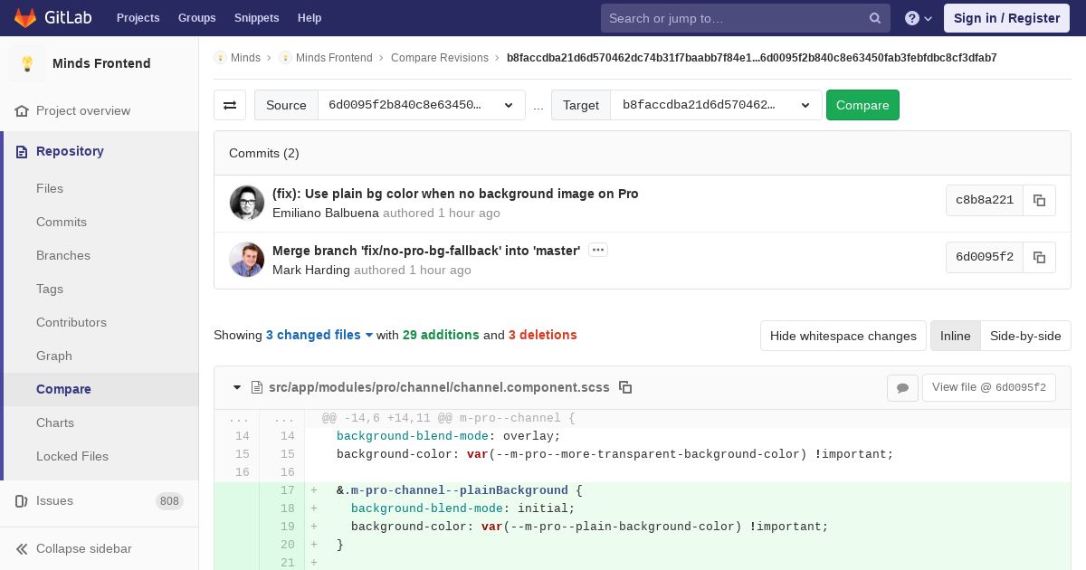Open the commit 'Use plain bg color' link
The width and height of the screenshot is (1086, 570).
click(455, 194)
